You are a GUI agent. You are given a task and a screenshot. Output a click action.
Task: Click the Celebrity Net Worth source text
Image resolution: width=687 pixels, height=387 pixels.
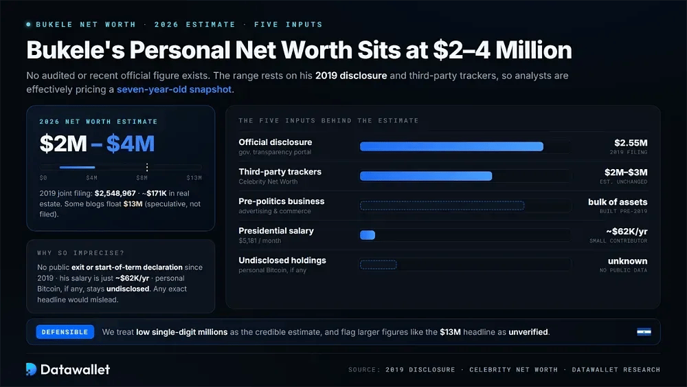point(513,369)
